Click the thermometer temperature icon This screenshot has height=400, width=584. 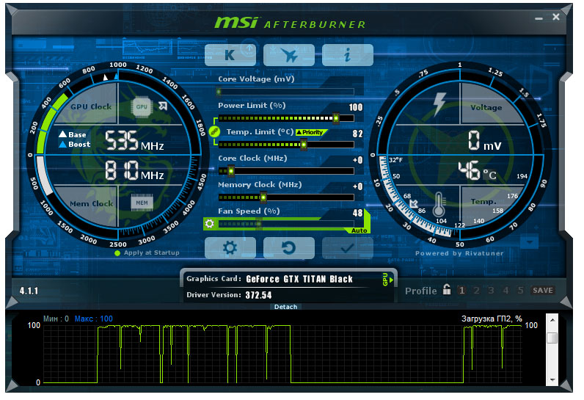pyautogui.click(x=439, y=205)
